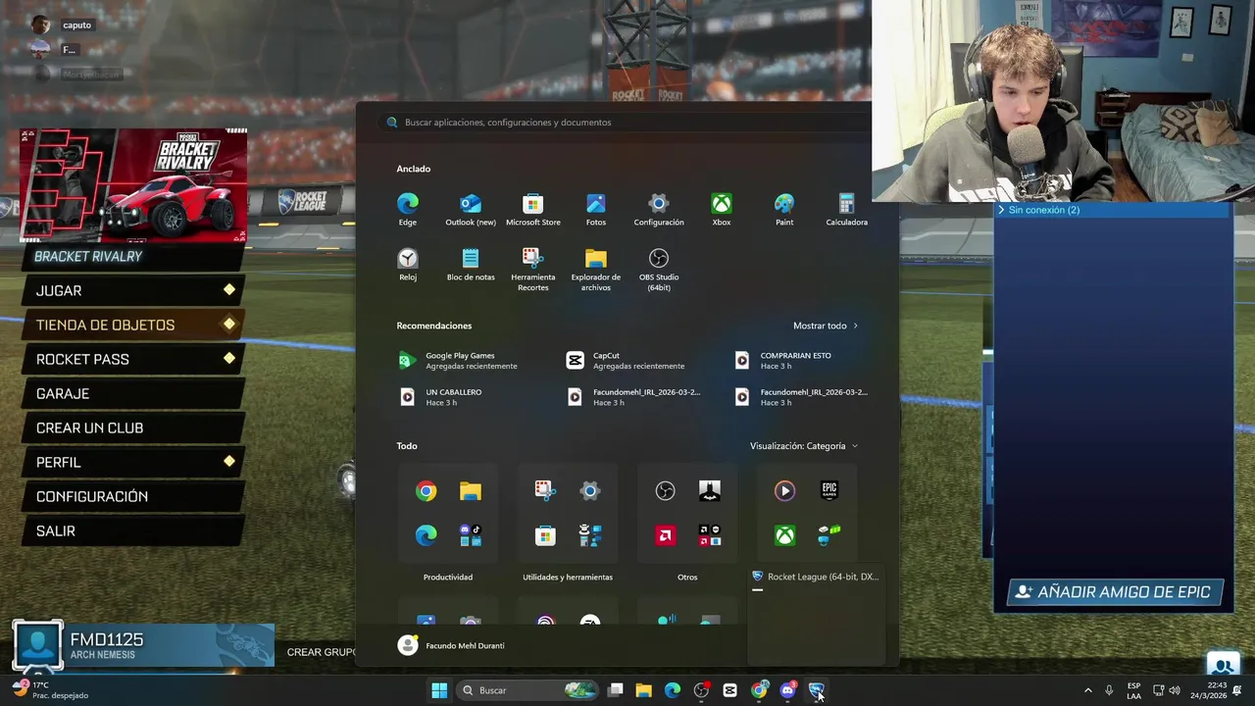This screenshot has width=1255, height=706.
Task: Select SALIR in Rocket League menu
Action: [133, 530]
